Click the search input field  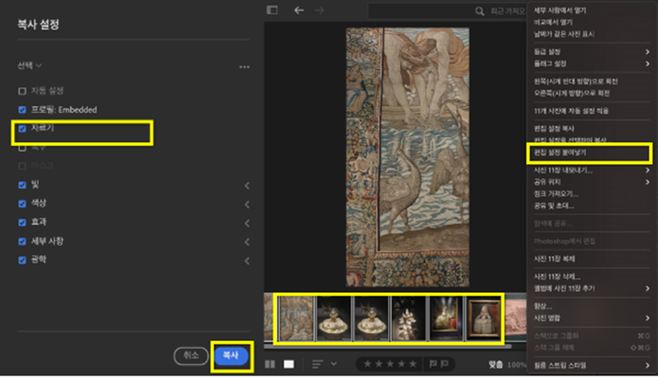pyautogui.click(x=447, y=11)
